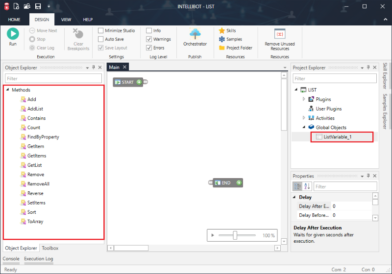The width and height of the screenshot is (392, 274).
Task: Open the quick access toolbar dropdown arrow
Action: point(49,6)
